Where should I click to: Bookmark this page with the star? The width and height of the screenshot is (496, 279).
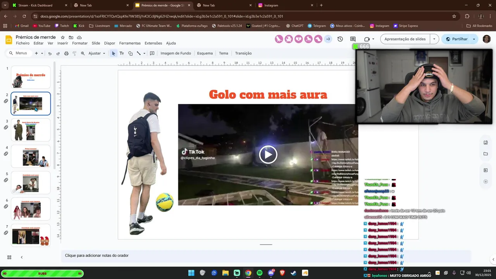tap(454, 16)
